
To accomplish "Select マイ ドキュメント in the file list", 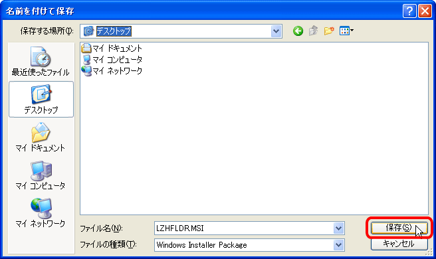I will point(112,48).
